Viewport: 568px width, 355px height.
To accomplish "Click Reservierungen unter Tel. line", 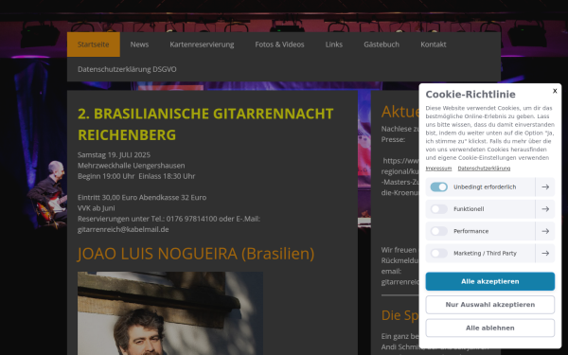I will [169, 219].
